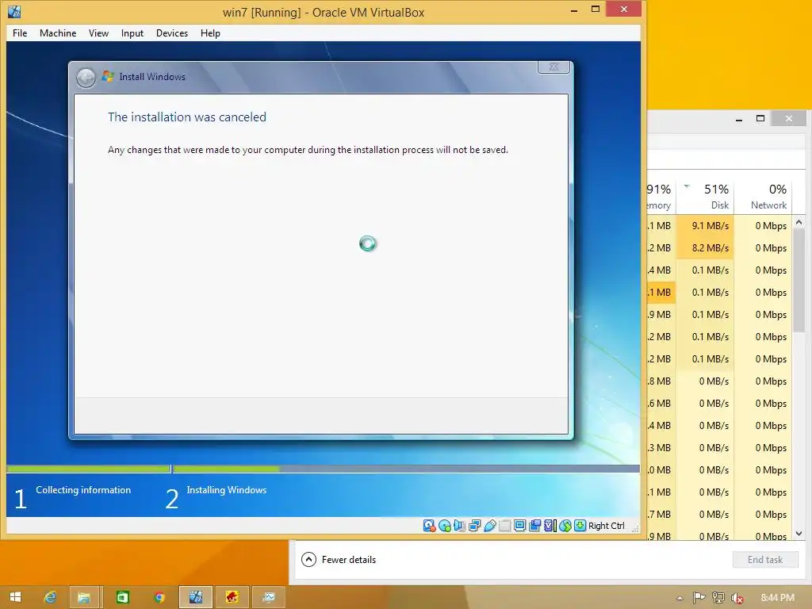Image resolution: width=812 pixels, height=609 pixels.
Task: Click the End task button in Task Manager
Action: click(765, 560)
